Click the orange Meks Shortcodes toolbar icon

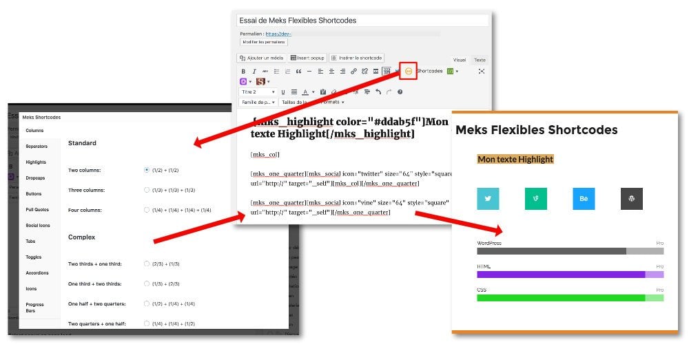pyautogui.click(x=408, y=71)
